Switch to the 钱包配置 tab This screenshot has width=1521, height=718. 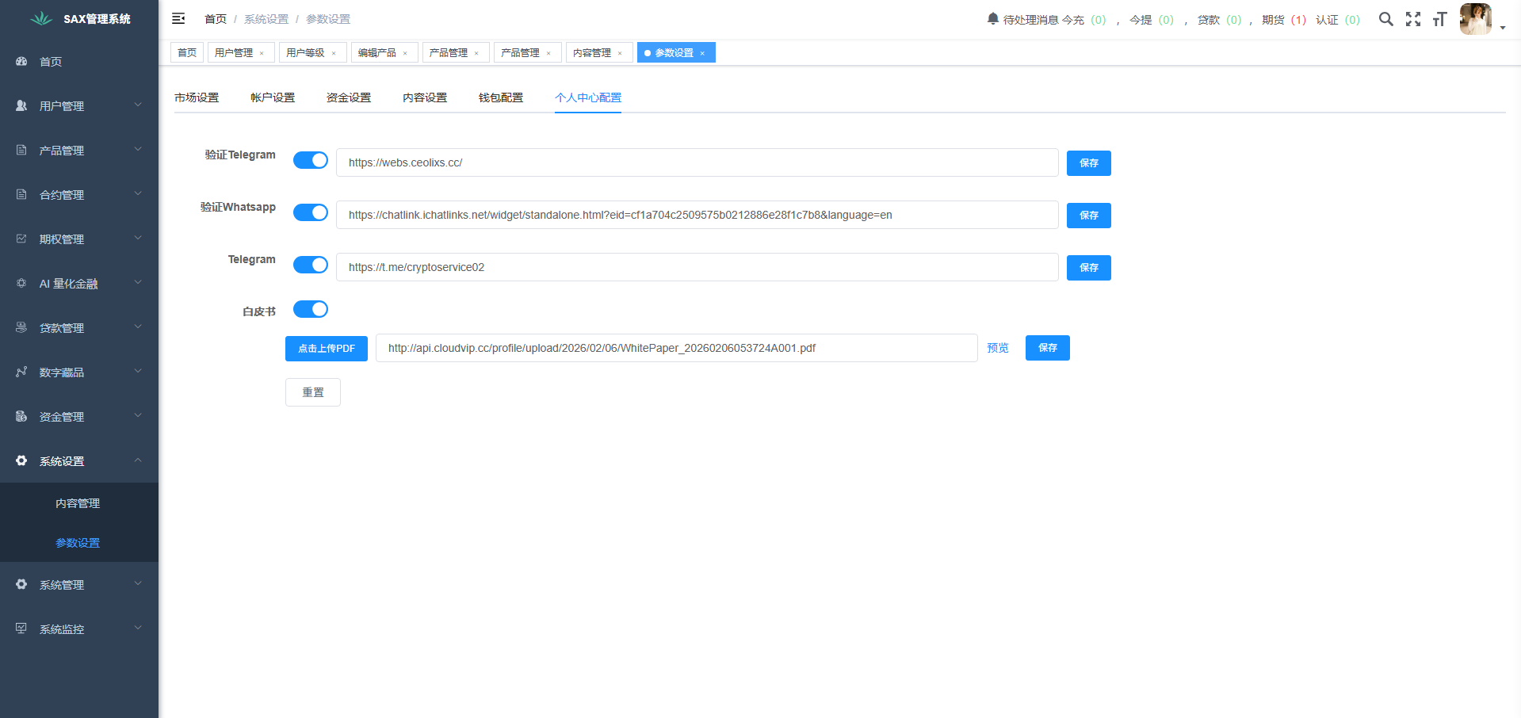coord(500,97)
